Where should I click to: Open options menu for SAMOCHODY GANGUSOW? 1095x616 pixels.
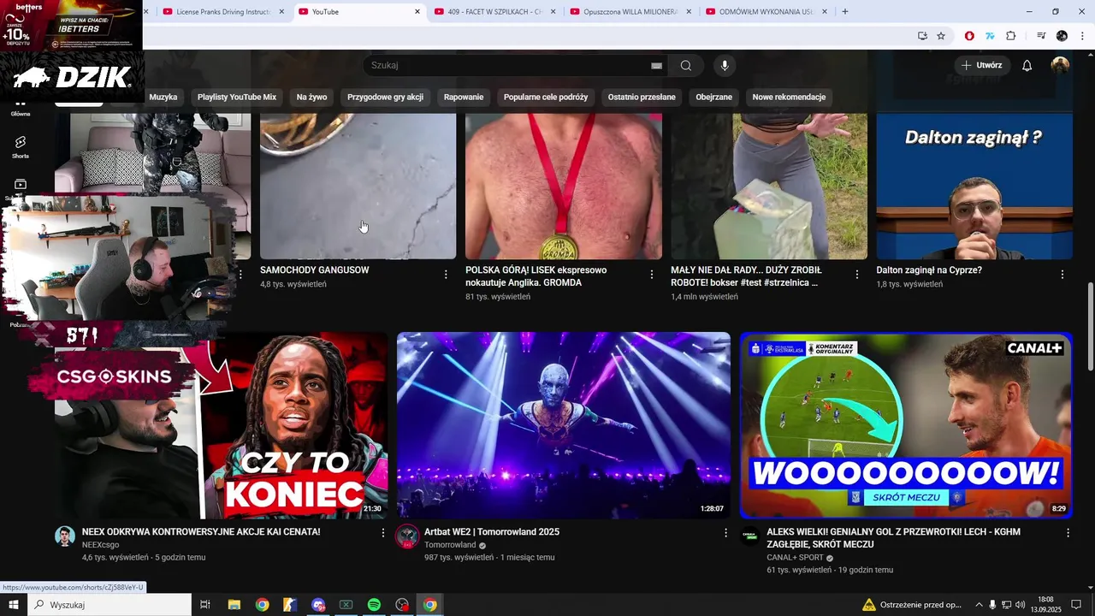click(x=446, y=275)
